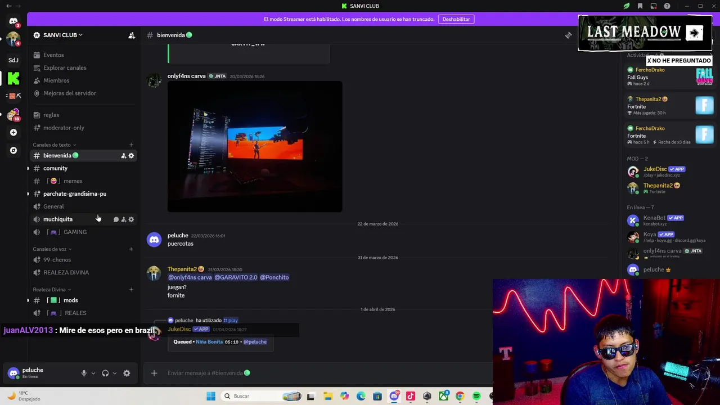Open Chrome from the taskbar

pos(460,396)
